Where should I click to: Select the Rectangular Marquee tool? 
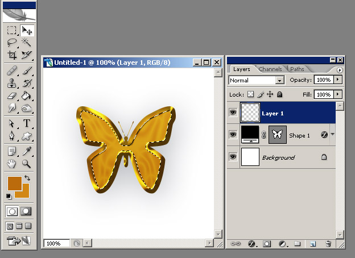tap(11, 30)
